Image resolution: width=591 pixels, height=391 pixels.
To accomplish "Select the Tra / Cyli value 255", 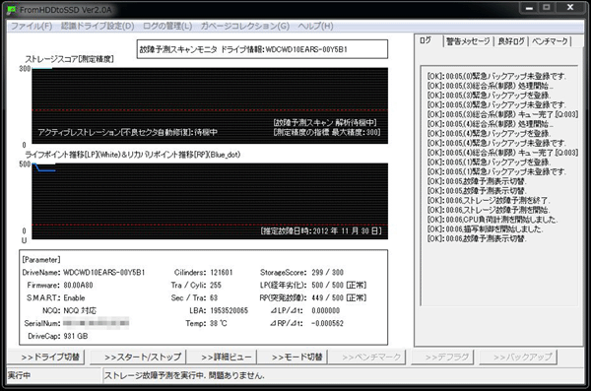I will (x=216, y=285).
